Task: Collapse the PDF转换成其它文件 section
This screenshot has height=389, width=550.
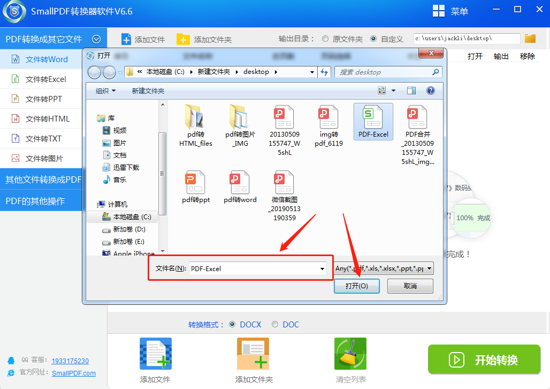Action: tap(96, 39)
